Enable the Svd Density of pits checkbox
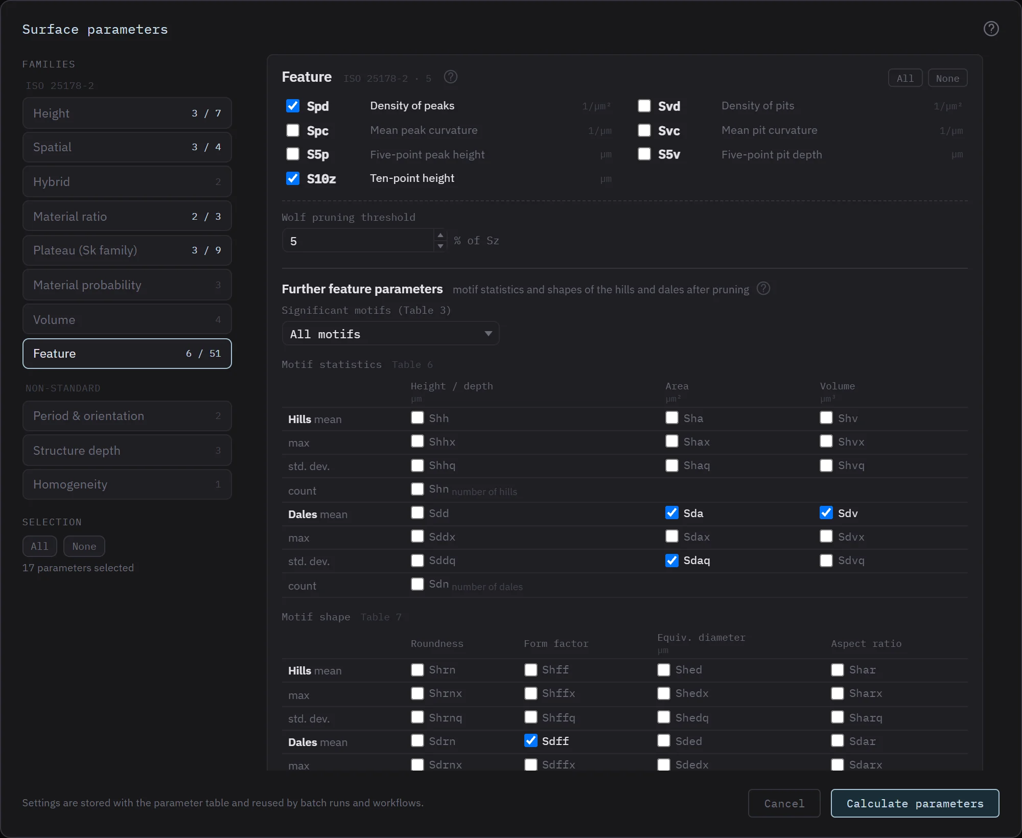This screenshot has height=838, width=1022. (644, 106)
